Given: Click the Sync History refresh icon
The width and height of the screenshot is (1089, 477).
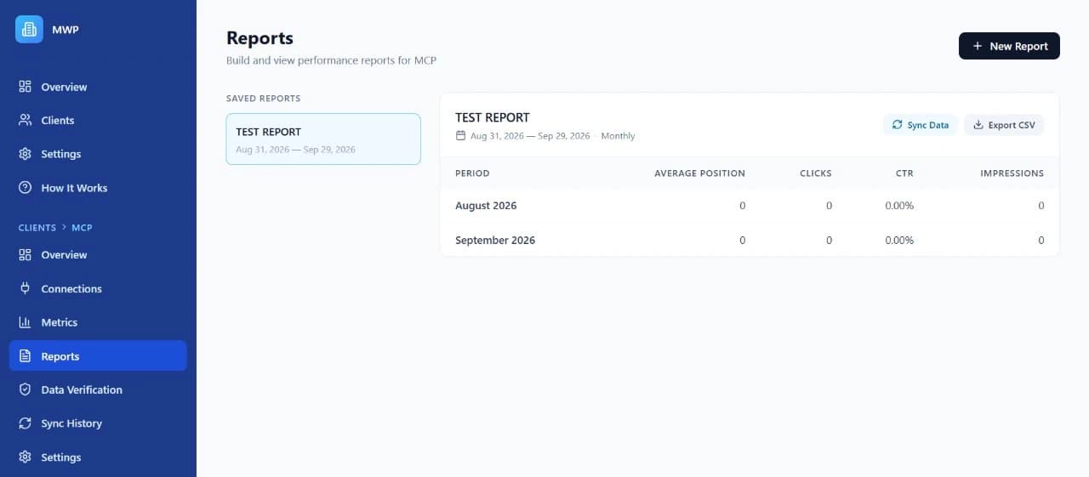Looking at the screenshot, I should [25, 423].
